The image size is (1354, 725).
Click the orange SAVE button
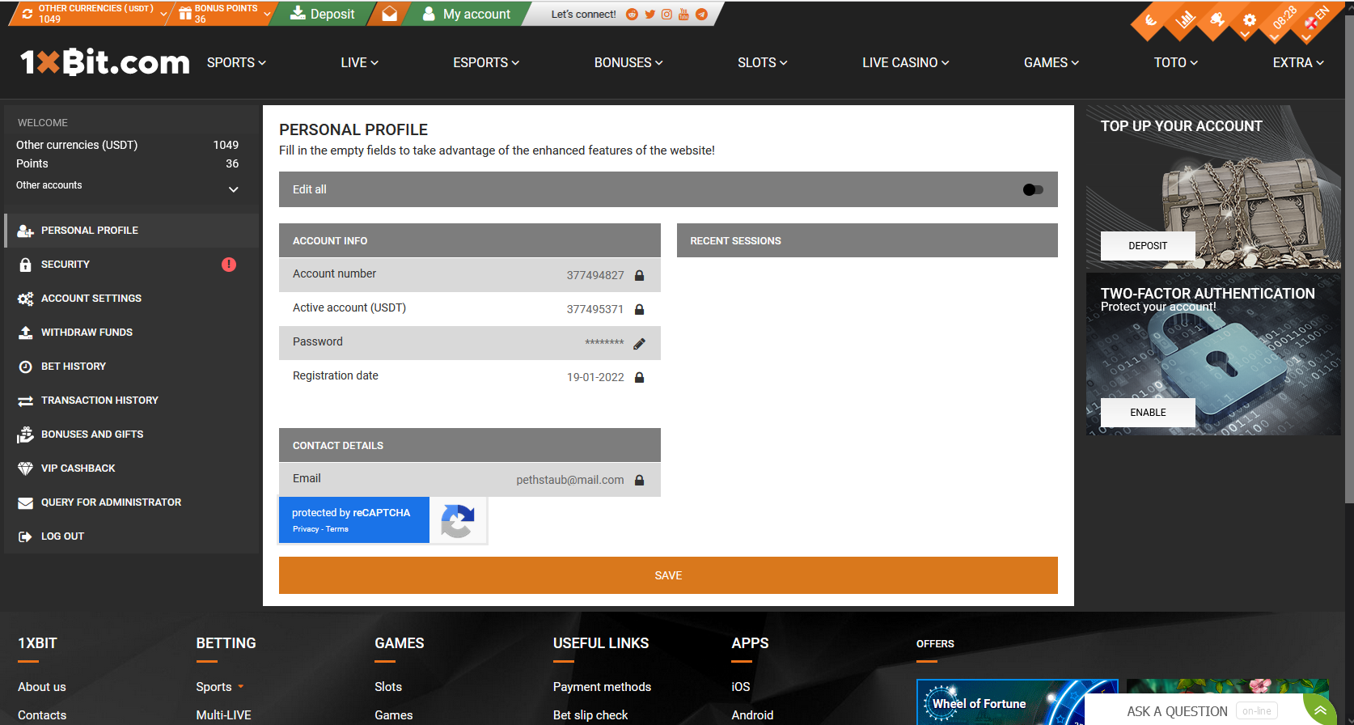(x=668, y=575)
